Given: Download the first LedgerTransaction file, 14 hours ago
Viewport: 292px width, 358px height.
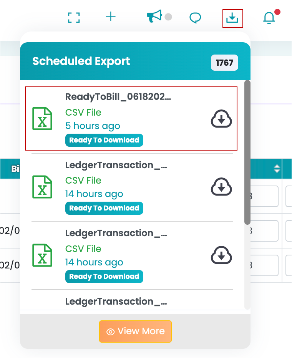Looking at the screenshot, I should tap(221, 187).
